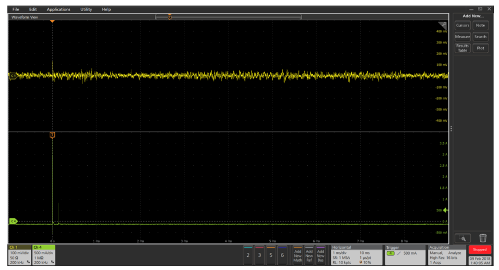This screenshot has height=270, width=499.
Task: Click the C1 channel ground handle
Action: [13, 75]
